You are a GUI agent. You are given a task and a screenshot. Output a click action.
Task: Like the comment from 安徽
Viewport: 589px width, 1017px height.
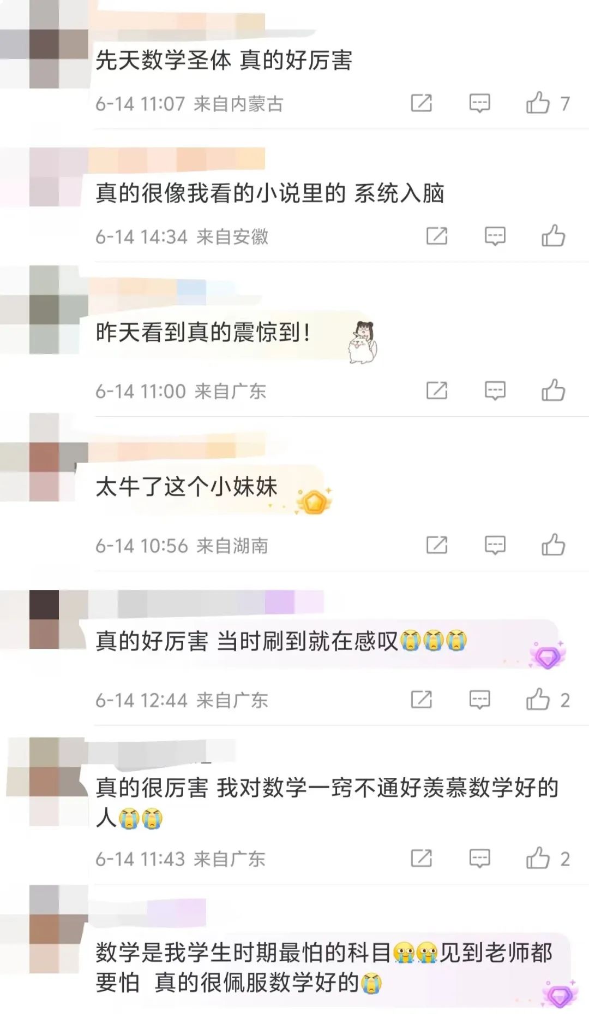point(553,235)
